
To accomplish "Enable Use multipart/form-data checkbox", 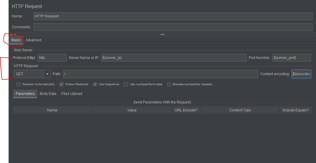I will (x=126, y=84).
